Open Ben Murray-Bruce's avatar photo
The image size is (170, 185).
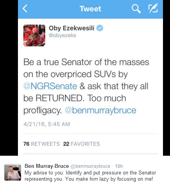pyautogui.click(x=12, y=172)
